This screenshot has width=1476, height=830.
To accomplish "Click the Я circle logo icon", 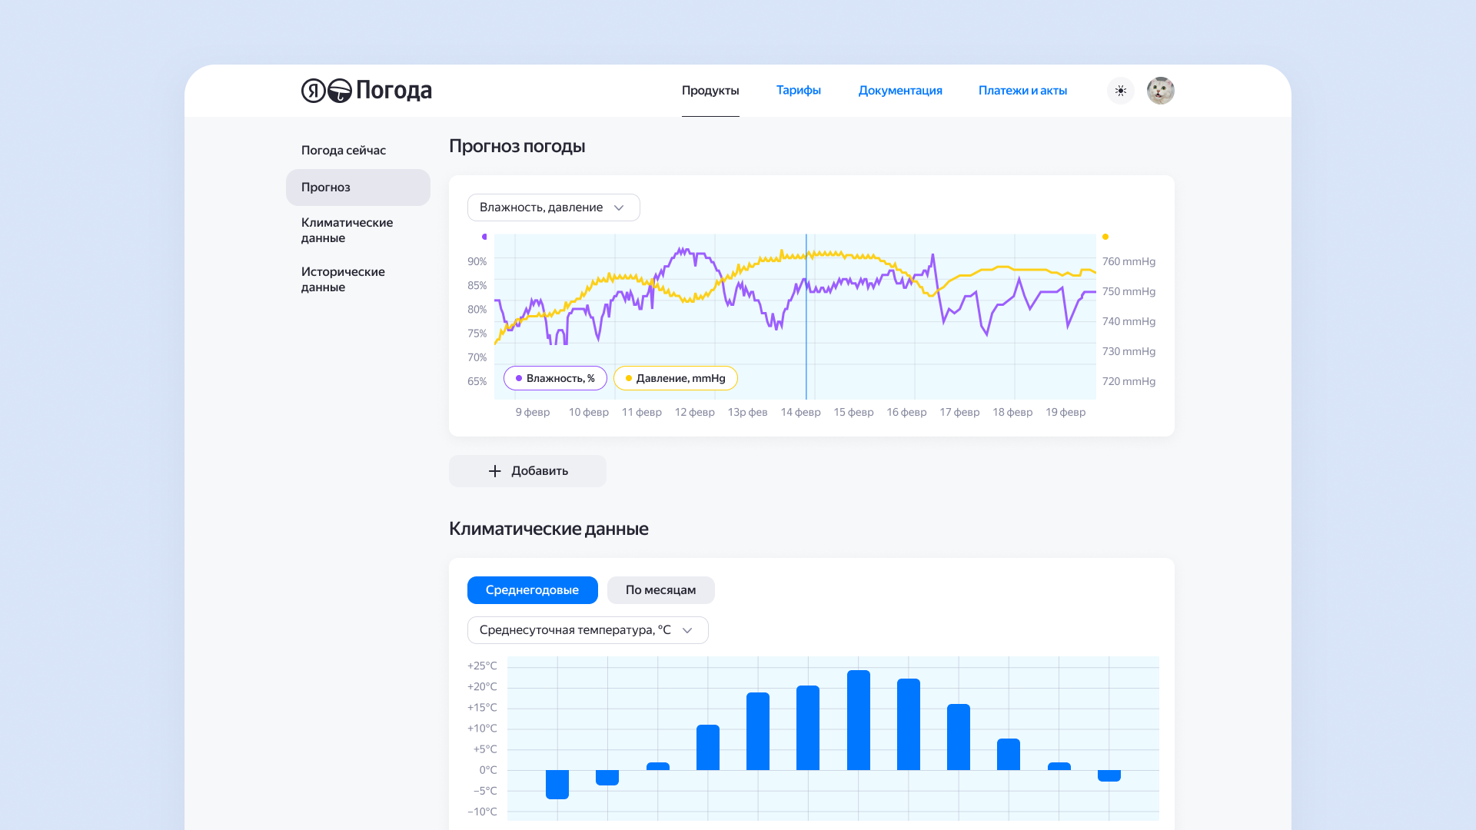I will point(313,91).
